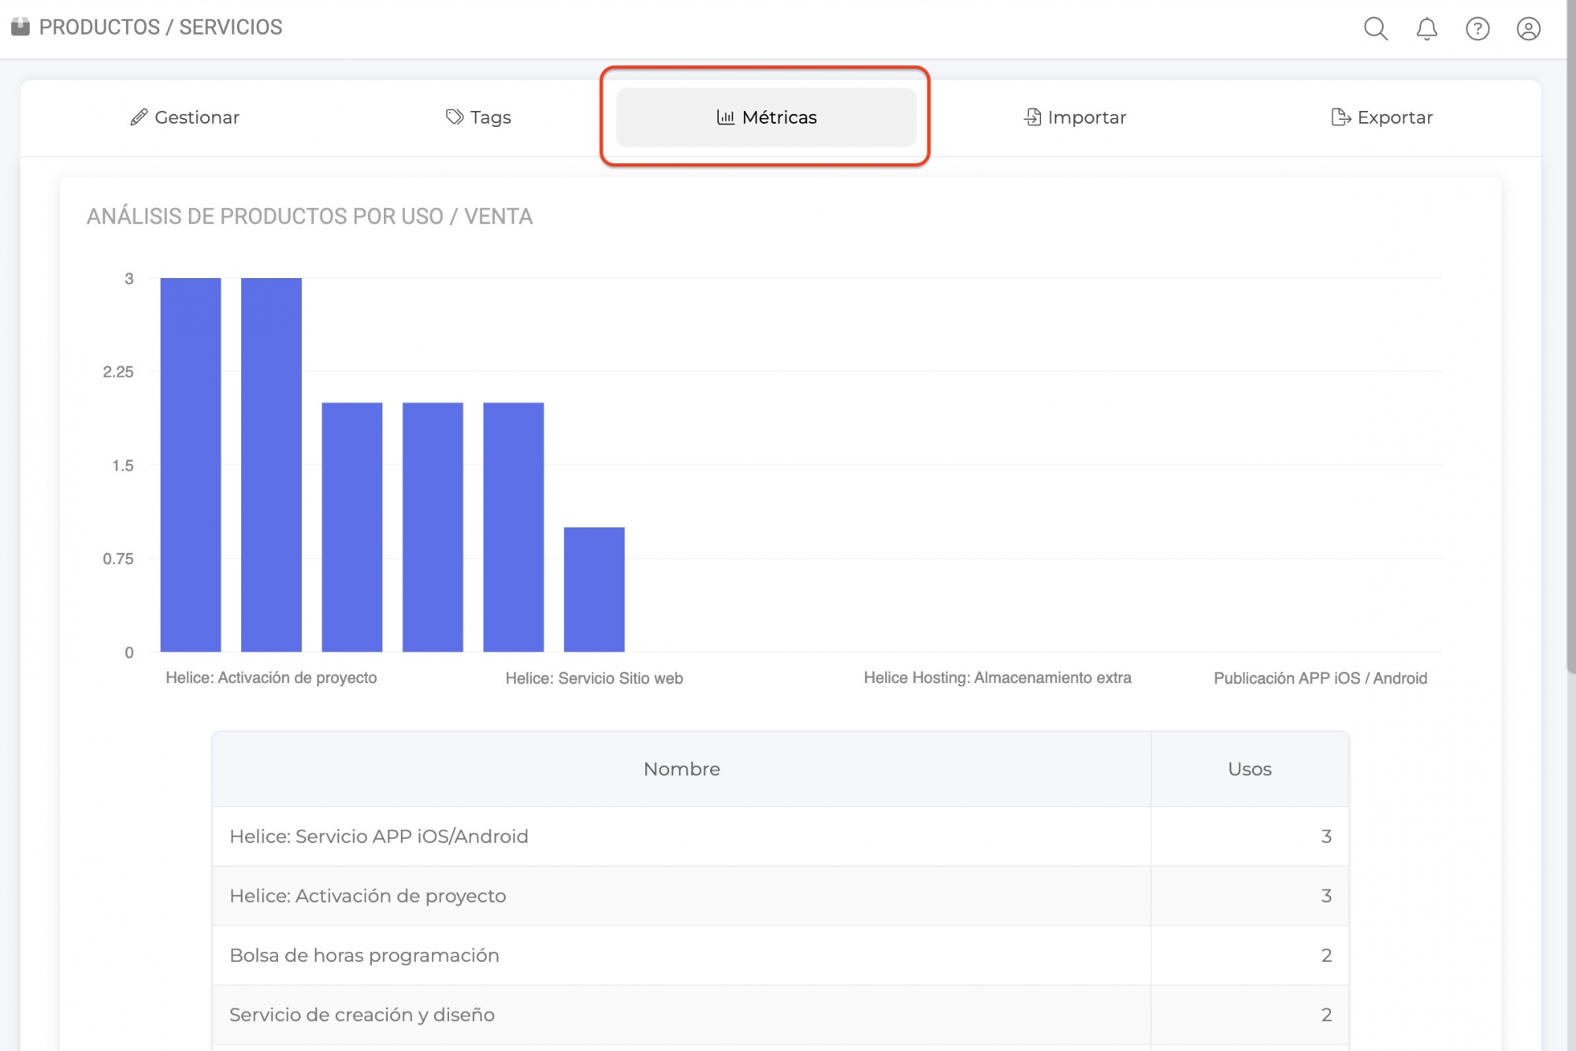Open the Exportar tab

(x=1381, y=117)
